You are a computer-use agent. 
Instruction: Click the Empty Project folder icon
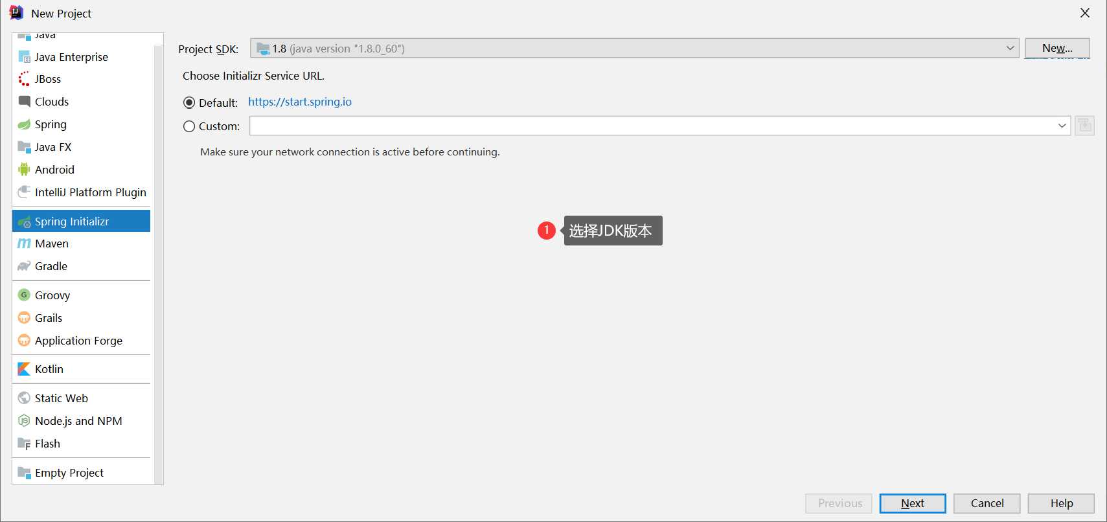(x=24, y=472)
